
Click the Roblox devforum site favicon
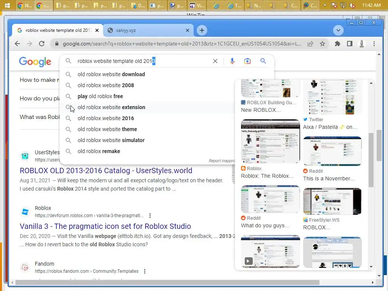pyautogui.click(x=25, y=212)
